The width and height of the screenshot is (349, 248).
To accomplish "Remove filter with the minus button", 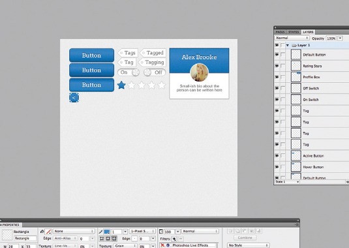I will [x=181, y=239].
